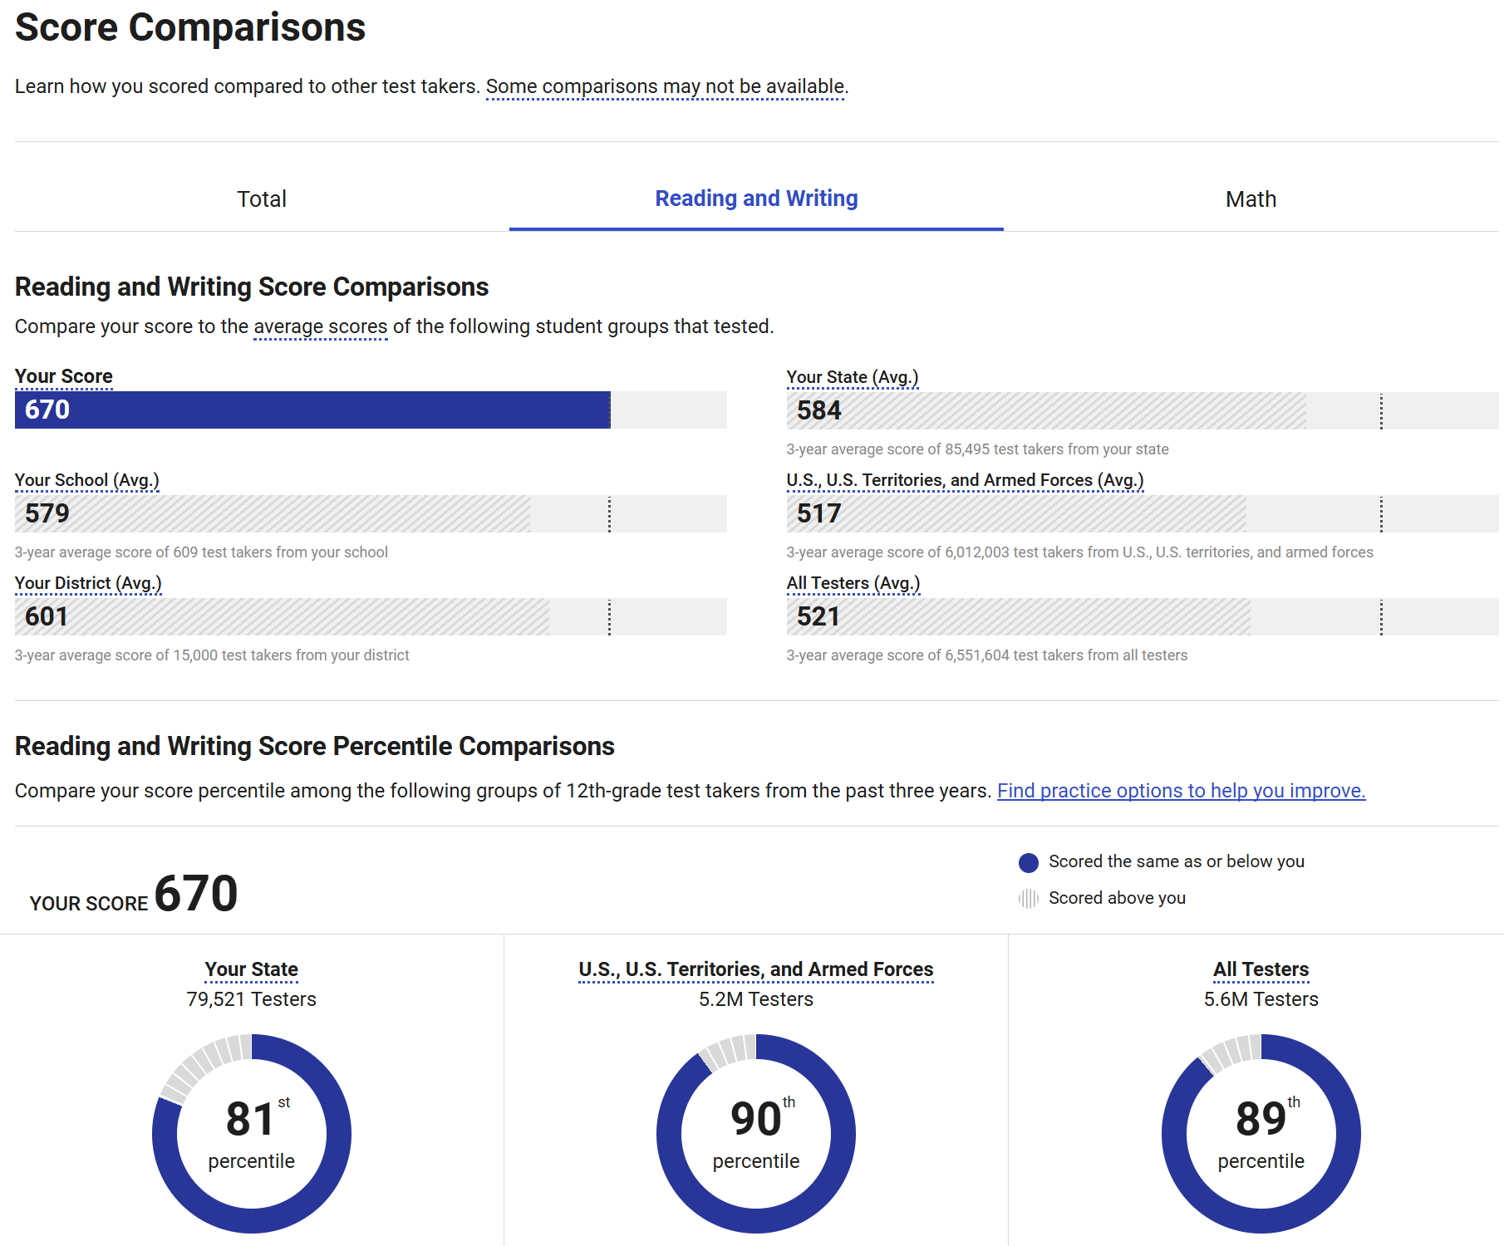
Task: Click 'U.S., U.S. Territories, and Armed Forces' percentile heading
Action: tap(755, 969)
